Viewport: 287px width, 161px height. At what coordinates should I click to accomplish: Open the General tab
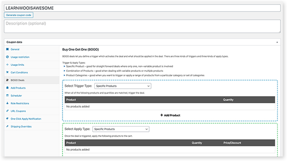coord(32,49)
